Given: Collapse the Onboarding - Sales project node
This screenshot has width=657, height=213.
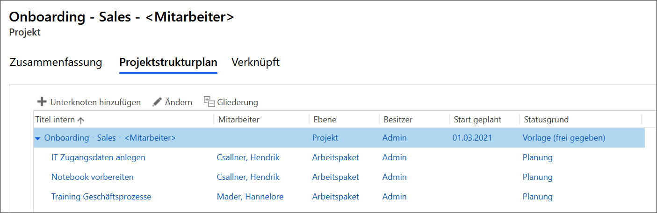Looking at the screenshot, I should pos(37,138).
